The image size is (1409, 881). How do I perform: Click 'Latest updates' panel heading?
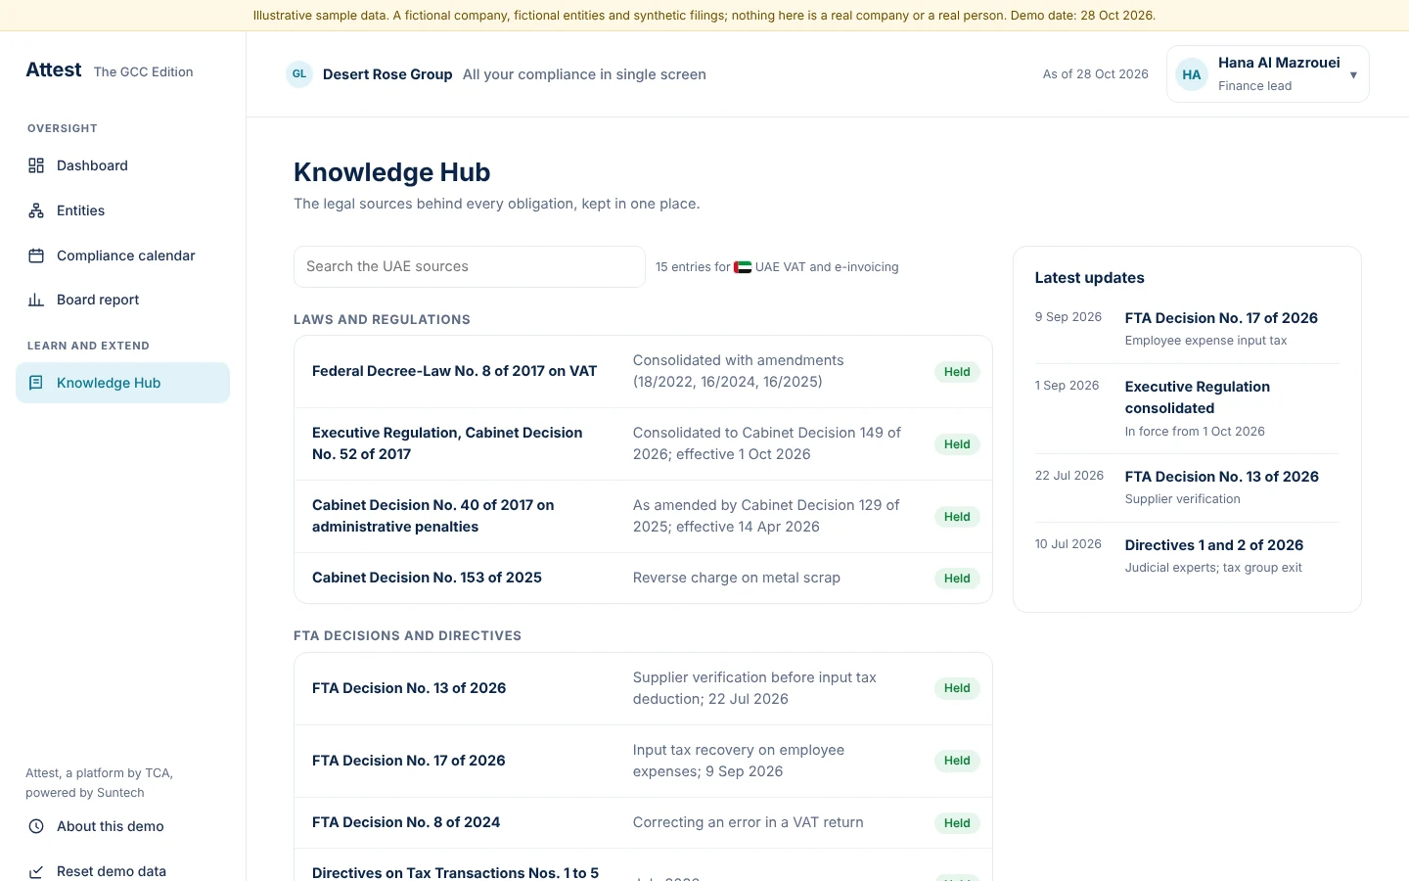click(x=1090, y=278)
